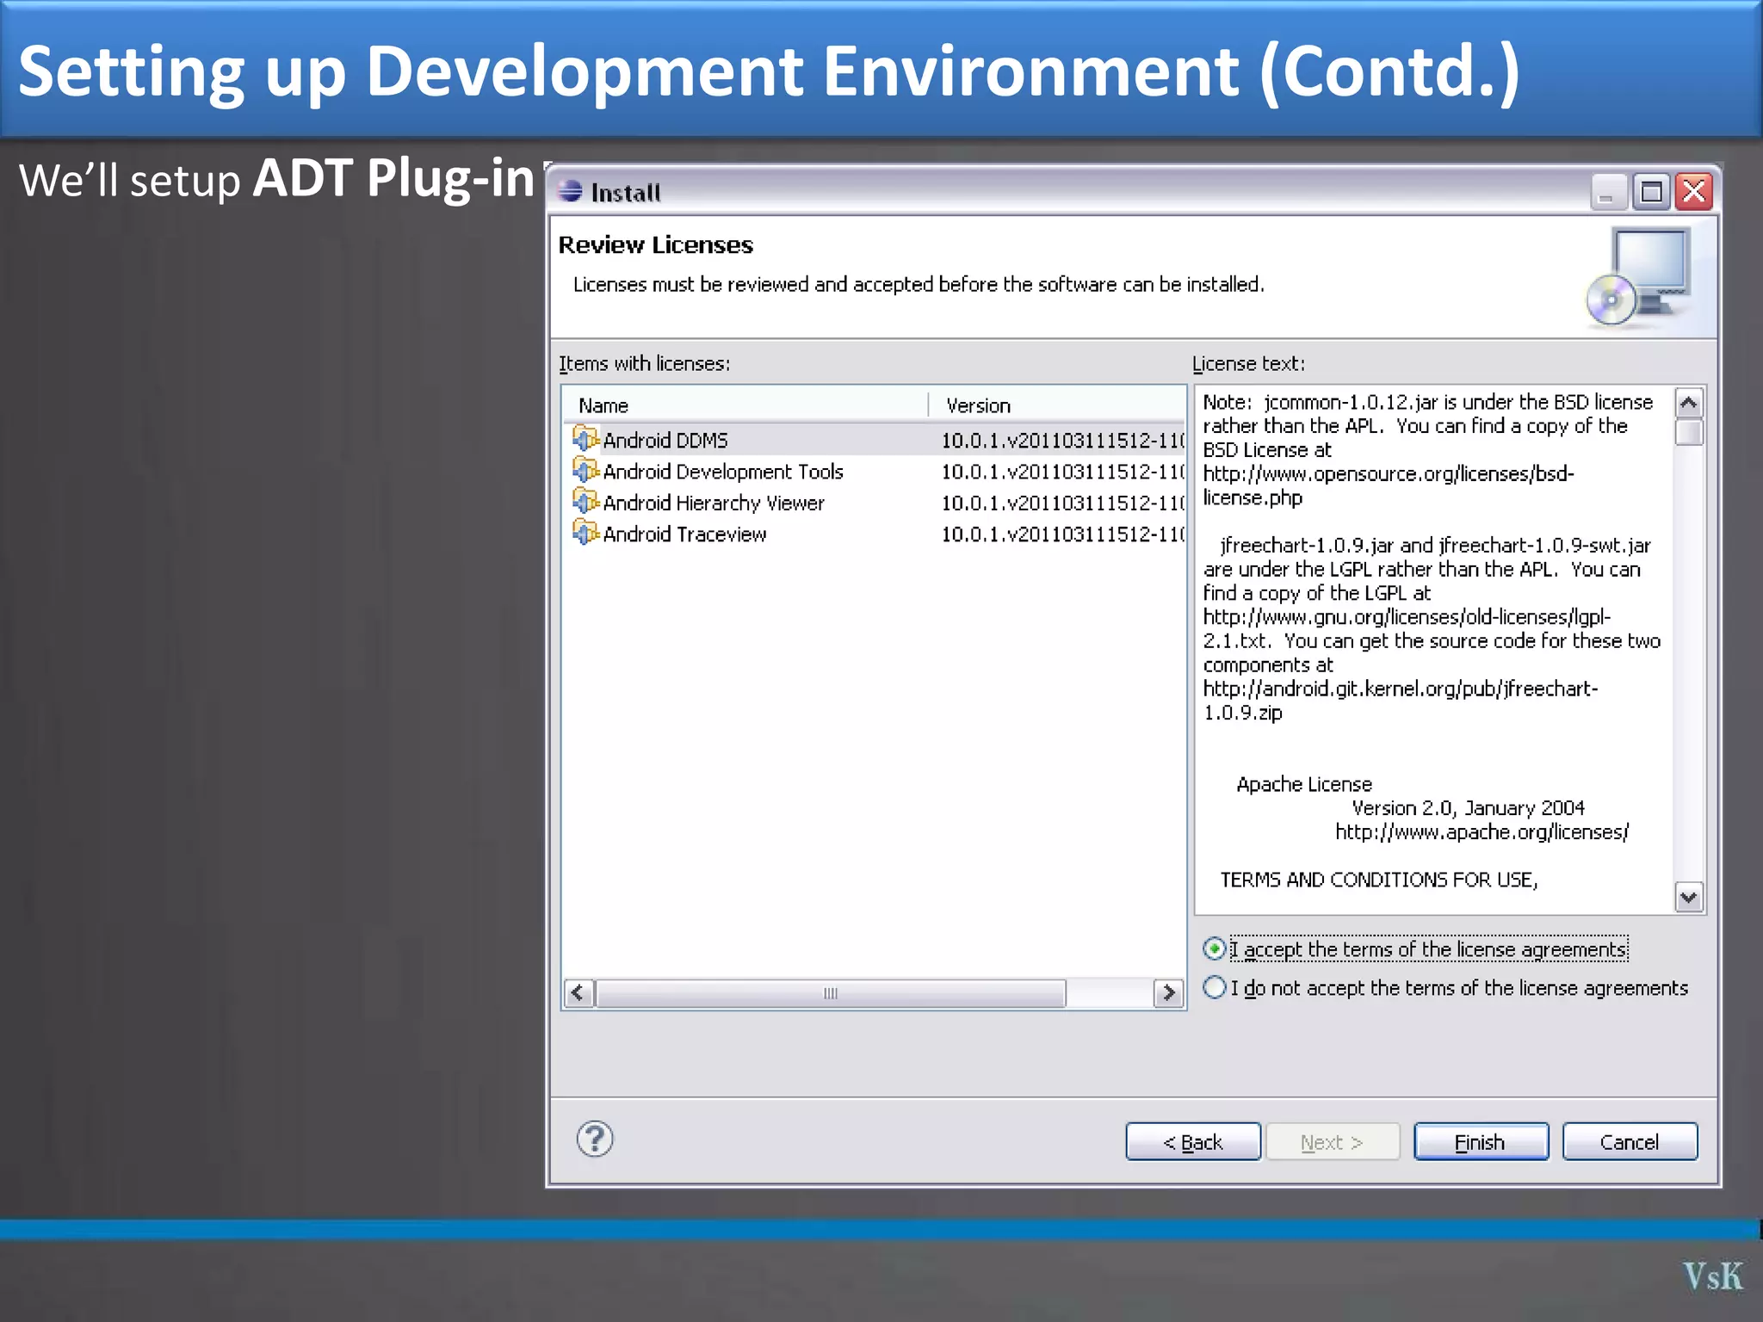Click the version value of Android Traceview
Screen dimensions: 1763x1322
click(1063, 534)
